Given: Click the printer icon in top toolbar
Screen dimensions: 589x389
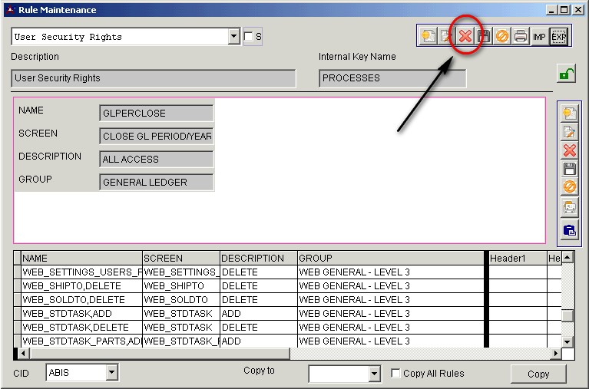Looking at the screenshot, I should point(521,36).
